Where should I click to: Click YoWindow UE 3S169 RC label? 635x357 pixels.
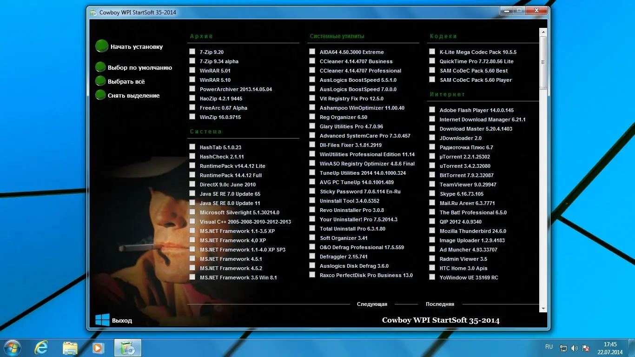pos(469,278)
